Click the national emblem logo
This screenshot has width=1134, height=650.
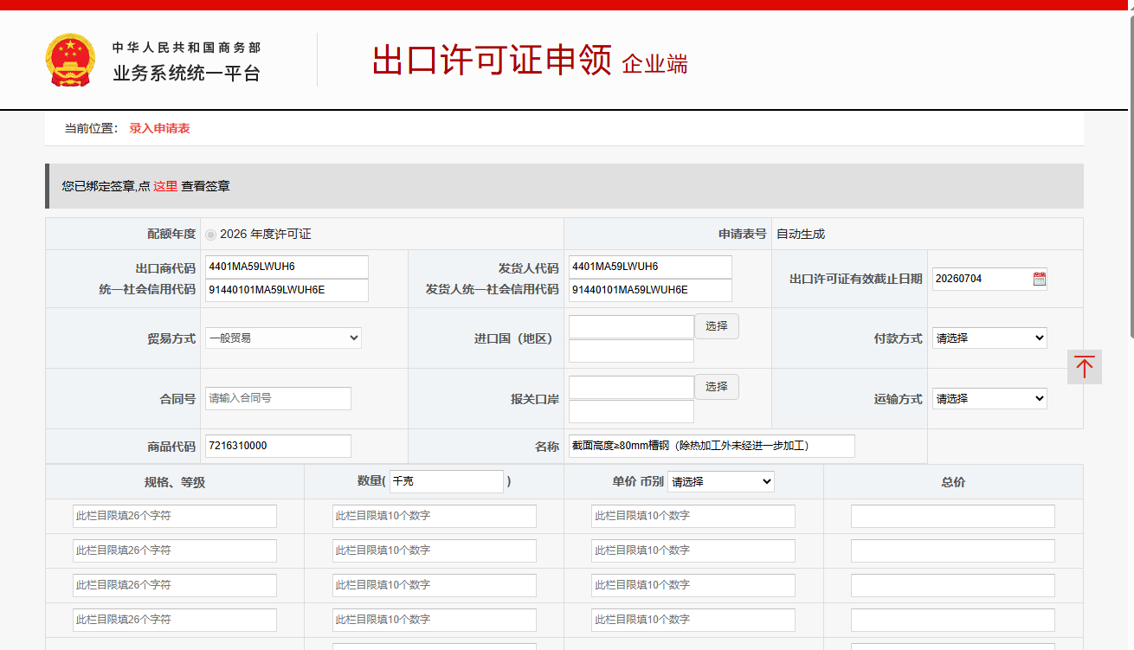(70, 60)
